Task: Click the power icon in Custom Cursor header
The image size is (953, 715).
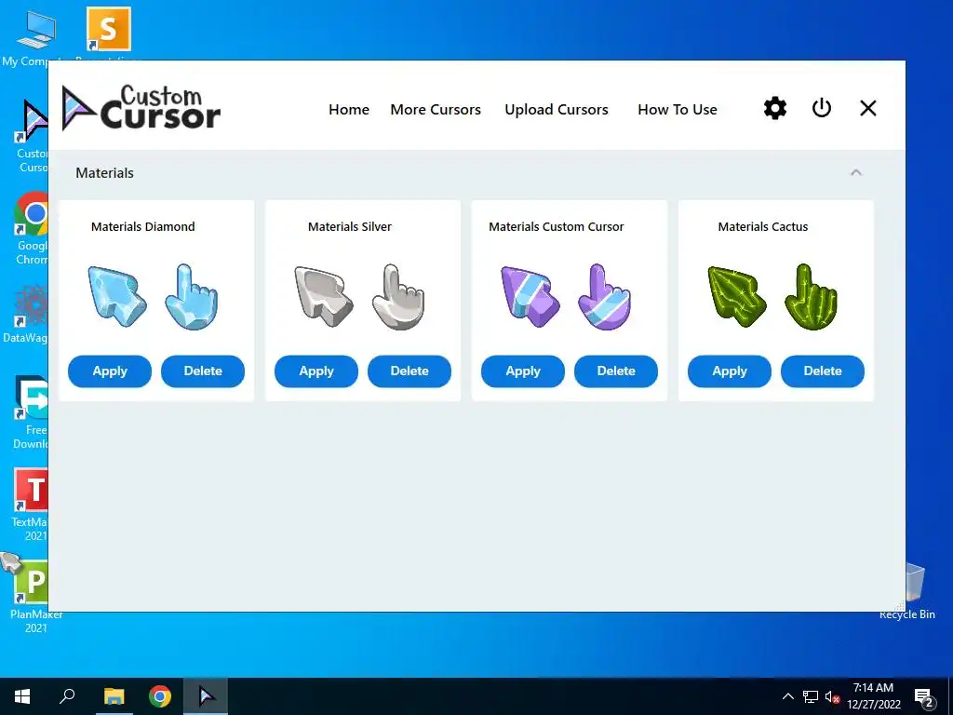Action: (x=821, y=108)
